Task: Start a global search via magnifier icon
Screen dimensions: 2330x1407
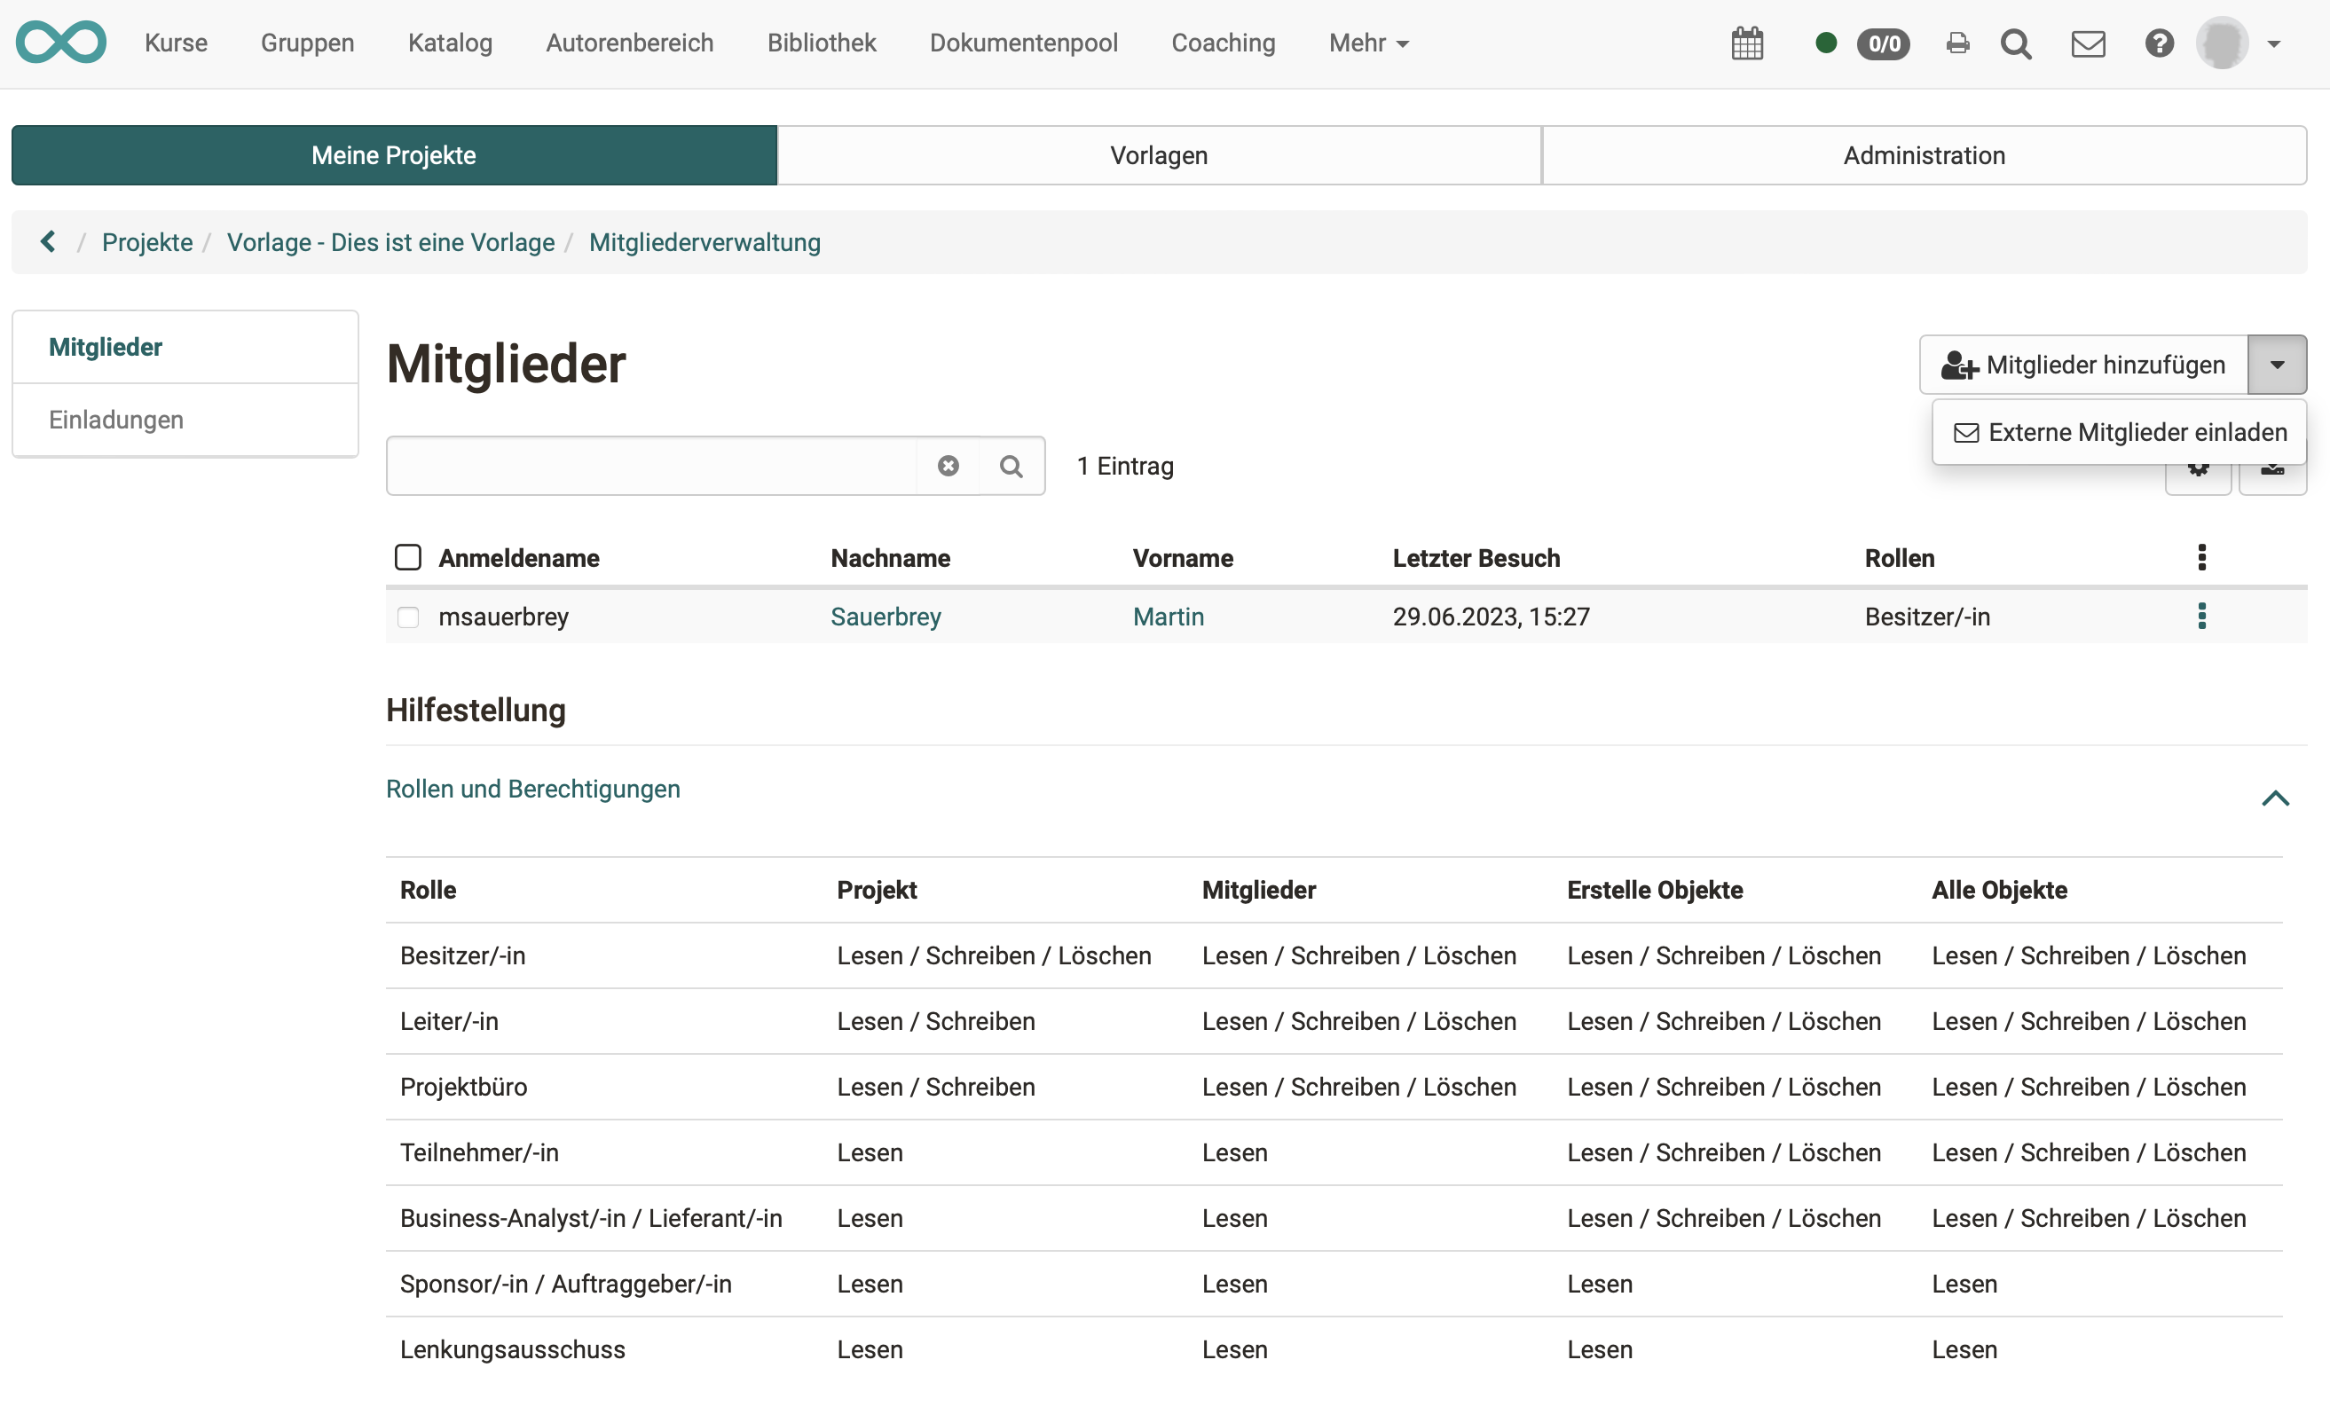Action: point(2017,43)
